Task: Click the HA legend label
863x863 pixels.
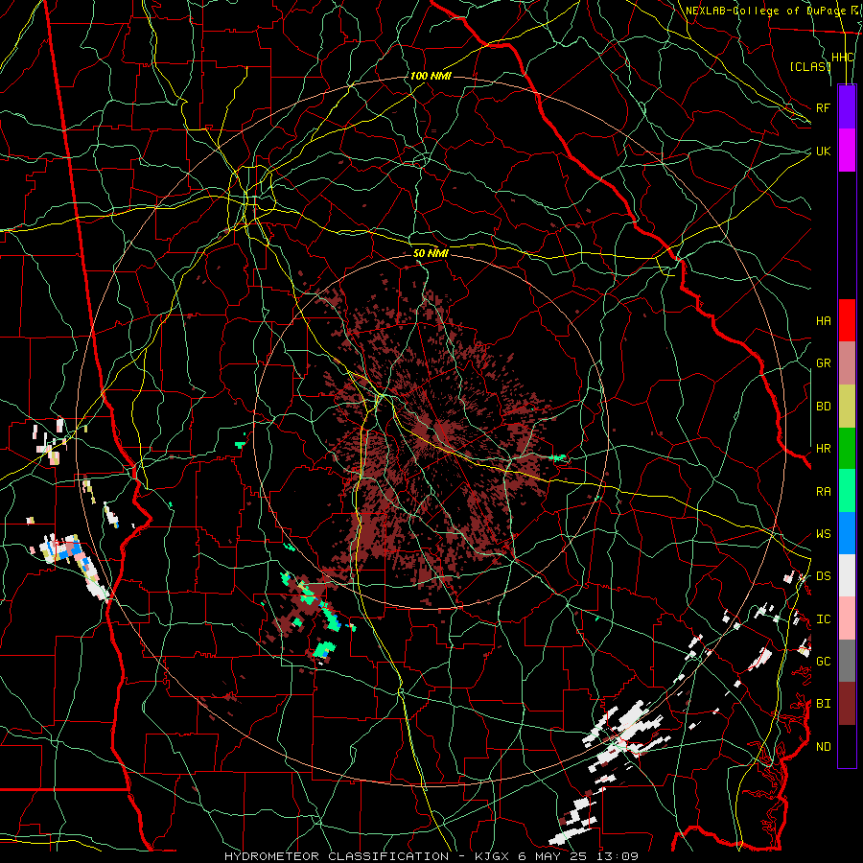Action: (x=823, y=321)
